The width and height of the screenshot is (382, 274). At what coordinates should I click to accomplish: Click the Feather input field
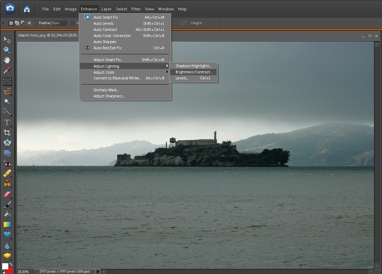tap(60, 23)
